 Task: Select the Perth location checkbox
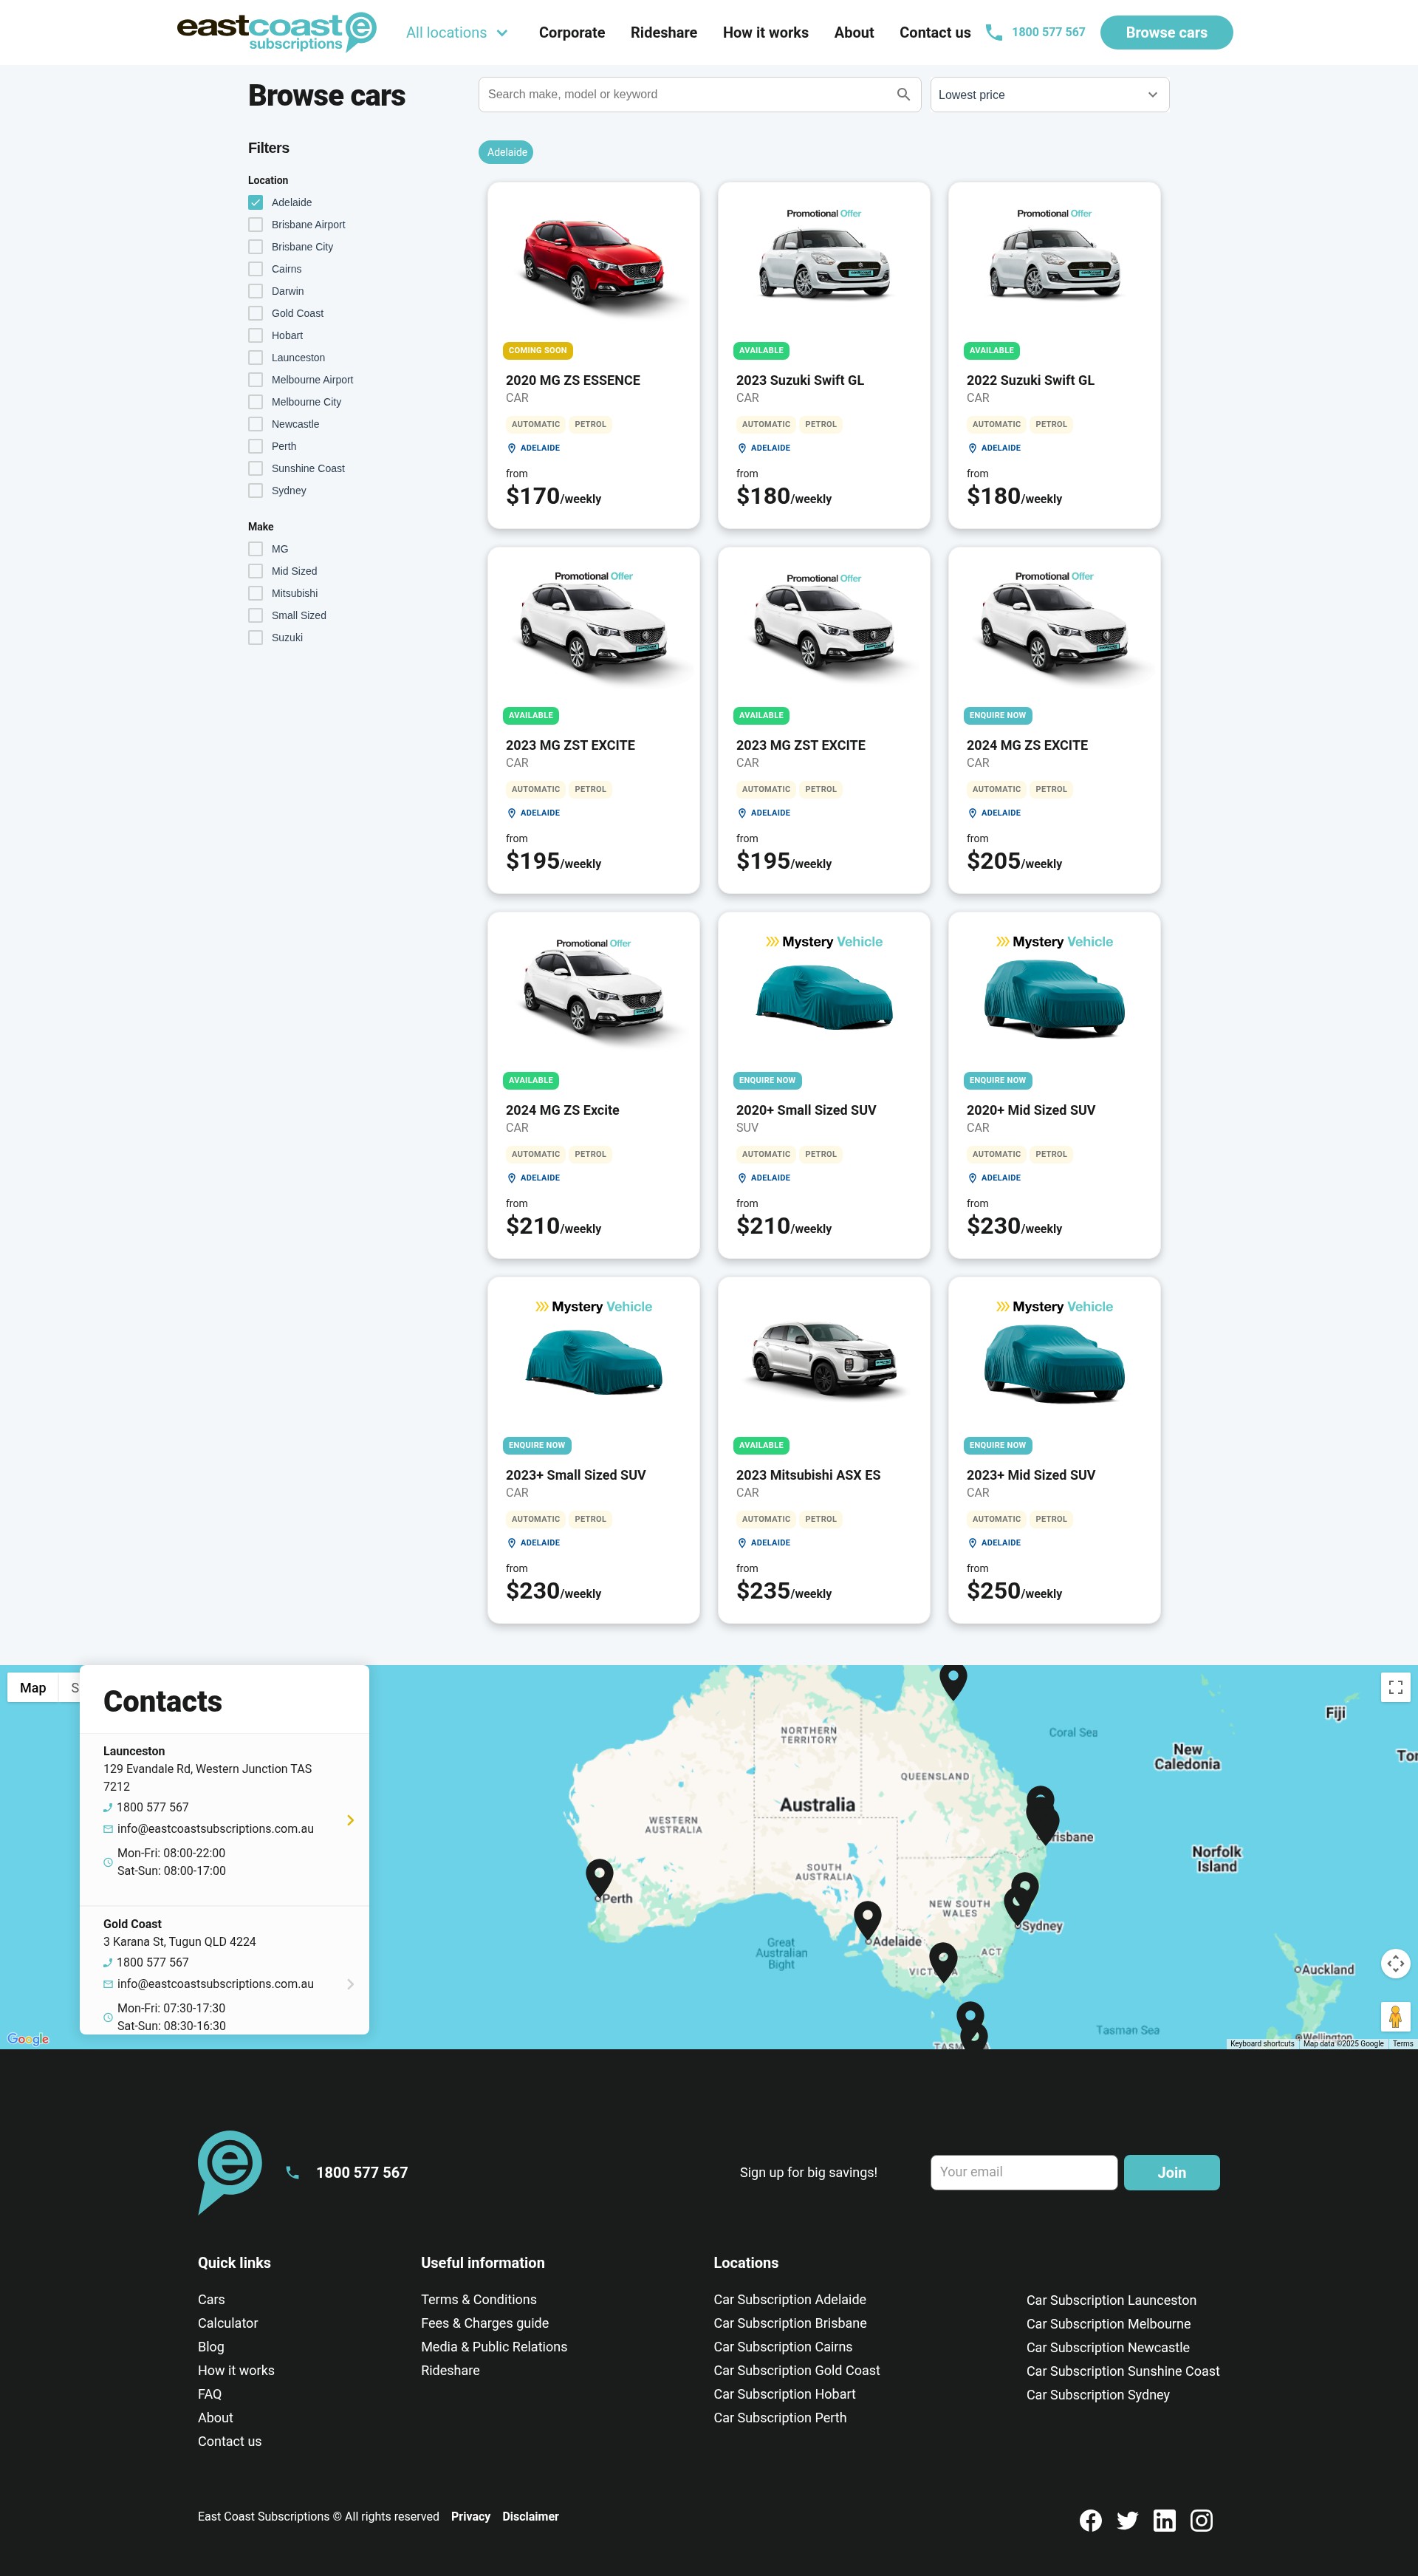pos(255,446)
